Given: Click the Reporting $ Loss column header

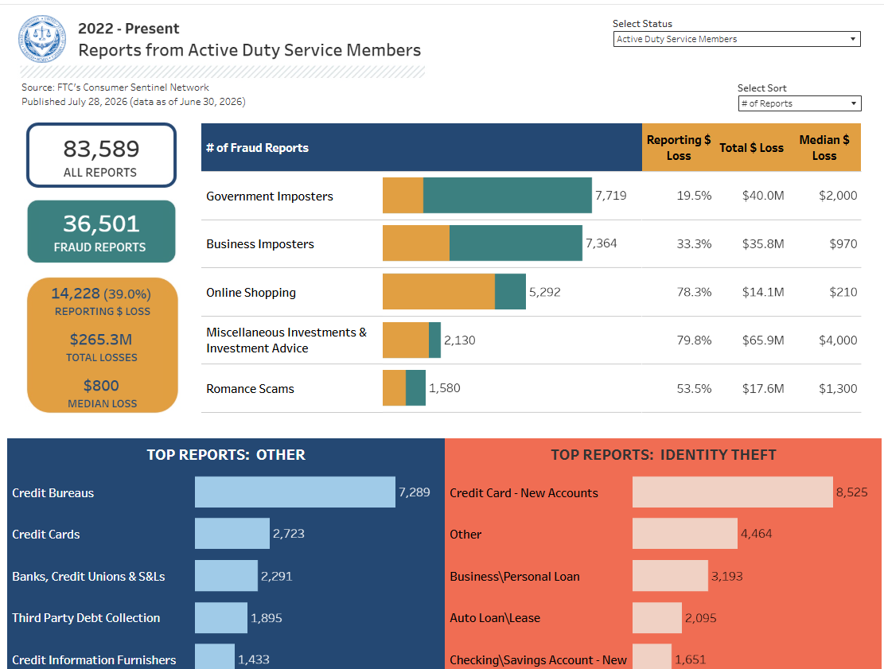Looking at the screenshot, I should tap(678, 148).
